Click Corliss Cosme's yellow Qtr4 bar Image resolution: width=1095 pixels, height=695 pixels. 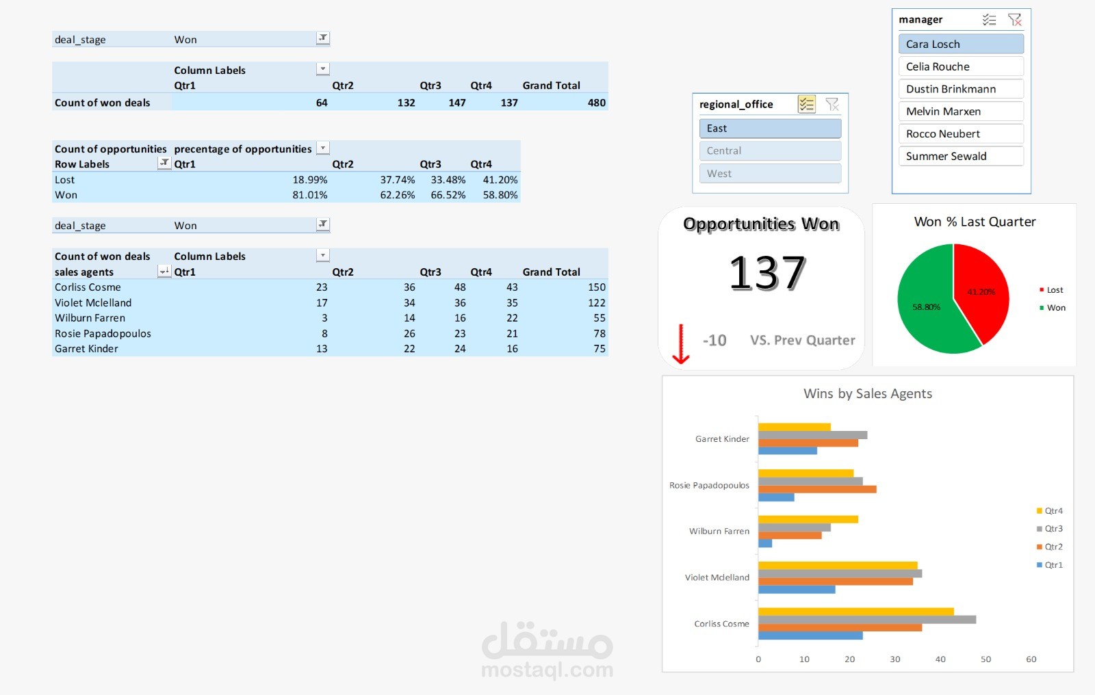tap(855, 612)
